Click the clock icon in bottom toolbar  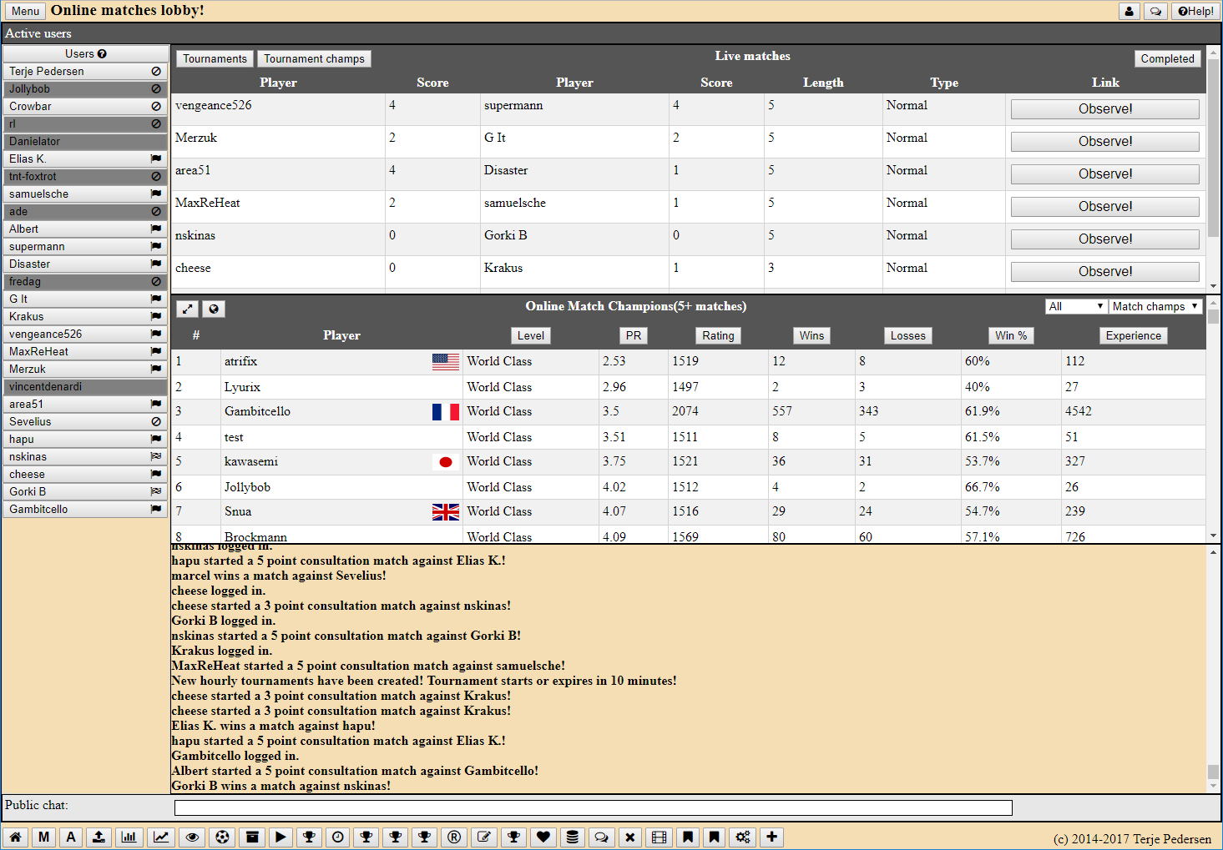pos(337,837)
